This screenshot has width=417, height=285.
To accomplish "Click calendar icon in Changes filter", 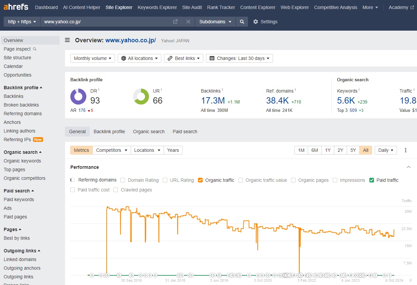I will [x=212, y=58].
